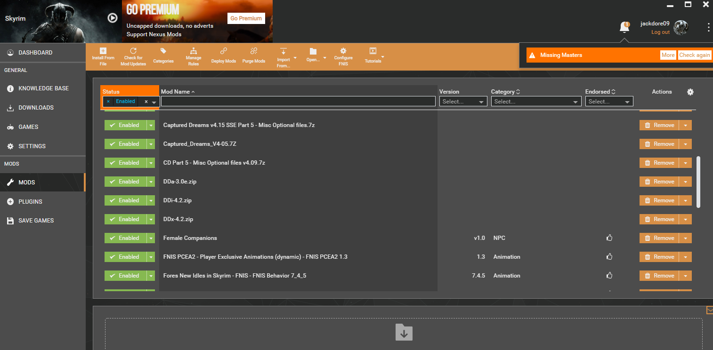Click Install From File toolbar icon
This screenshot has width=713, height=350.
click(x=103, y=51)
